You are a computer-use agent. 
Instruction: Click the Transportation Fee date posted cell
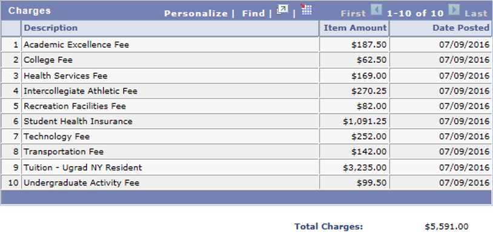[x=440, y=152]
